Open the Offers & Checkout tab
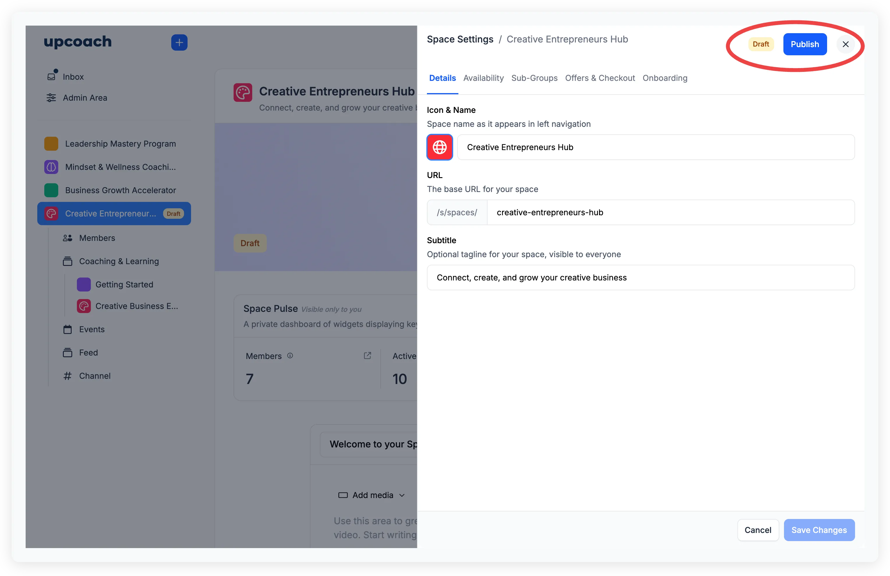The height and width of the screenshot is (576, 890). pos(600,78)
